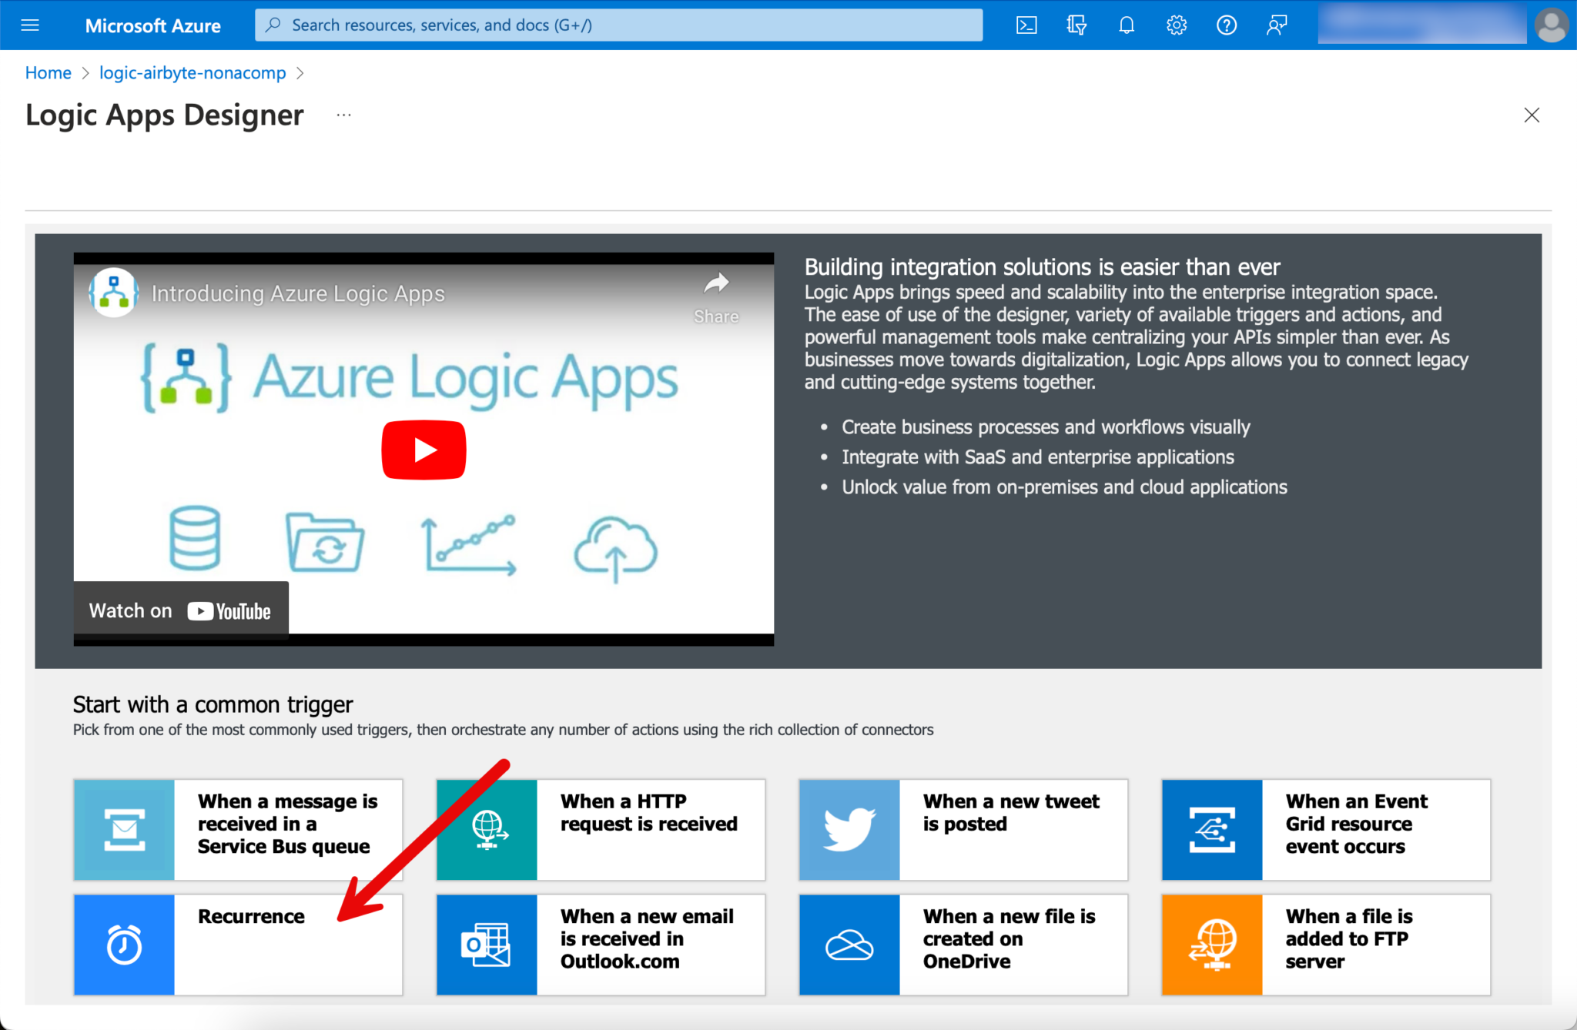Click the Directories and subscriptions filter icon
This screenshot has height=1030, width=1577.
click(x=1076, y=25)
